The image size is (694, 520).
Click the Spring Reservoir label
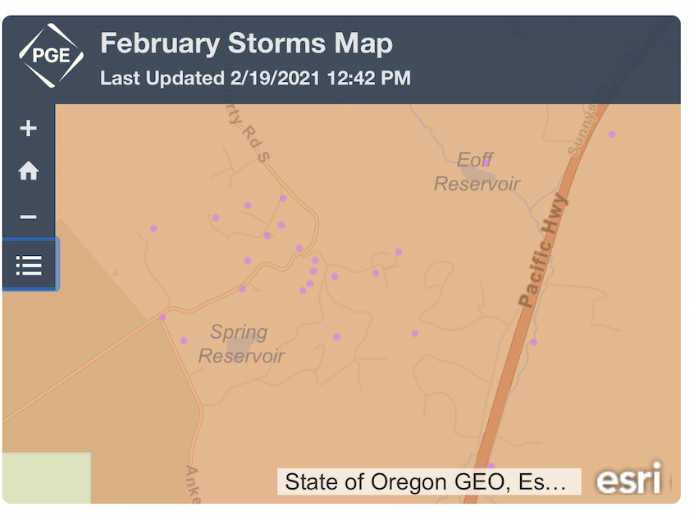tap(241, 344)
